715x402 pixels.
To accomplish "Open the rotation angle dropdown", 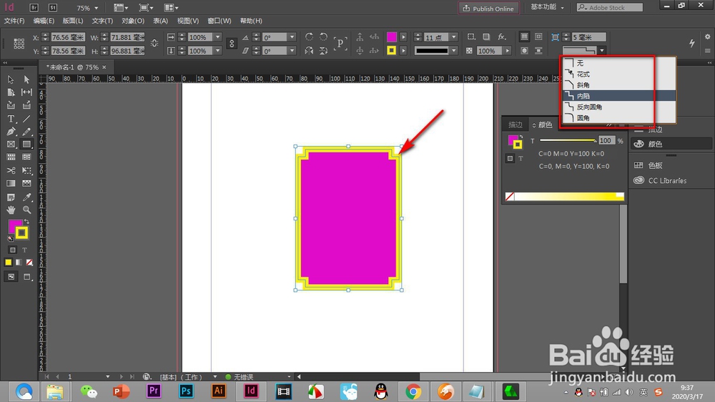I will coord(292,37).
